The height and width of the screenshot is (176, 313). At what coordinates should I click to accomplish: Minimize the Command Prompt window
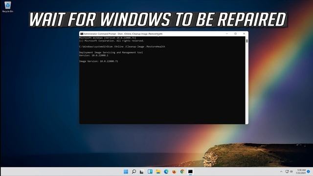[x=227, y=34]
